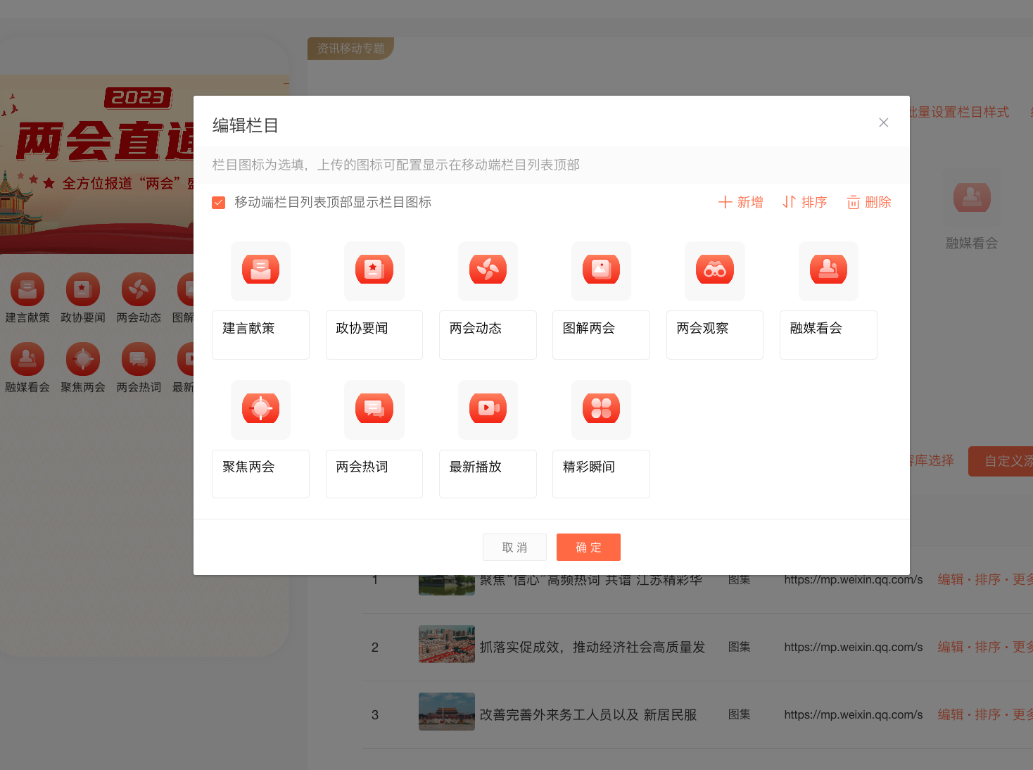This screenshot has height=770, width=1033.
Task: Click 新增 to add a column
Action: pos(741,202)
